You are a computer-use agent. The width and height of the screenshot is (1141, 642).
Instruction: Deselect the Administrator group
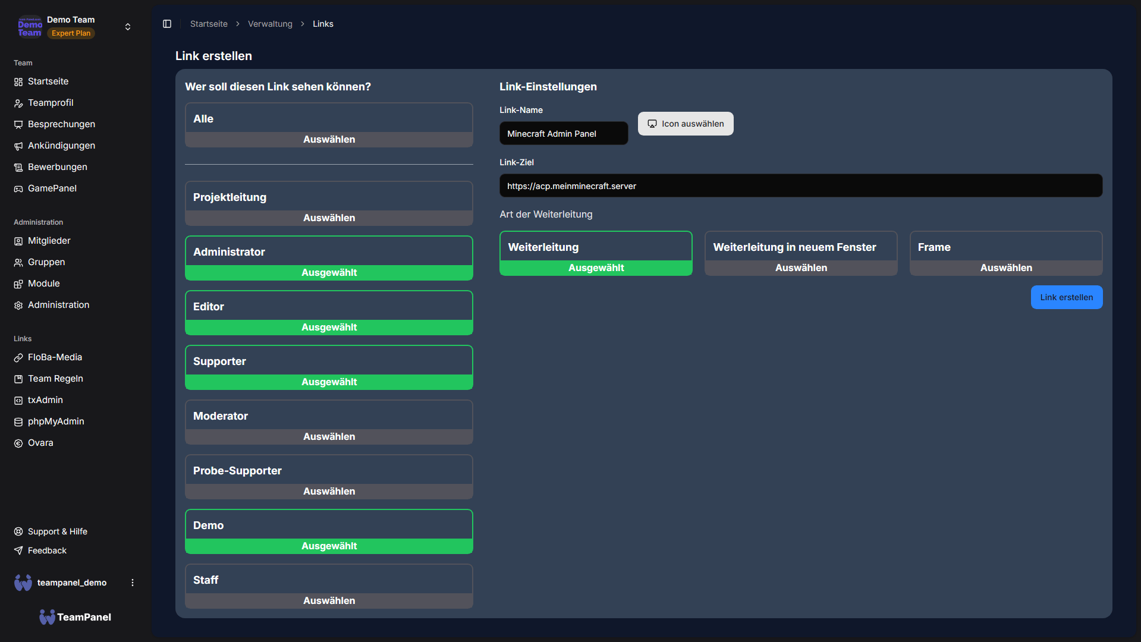pos(329,258)
